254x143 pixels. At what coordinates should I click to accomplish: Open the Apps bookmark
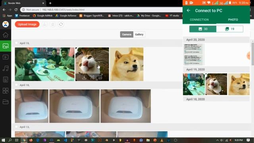tap(8, 15)
